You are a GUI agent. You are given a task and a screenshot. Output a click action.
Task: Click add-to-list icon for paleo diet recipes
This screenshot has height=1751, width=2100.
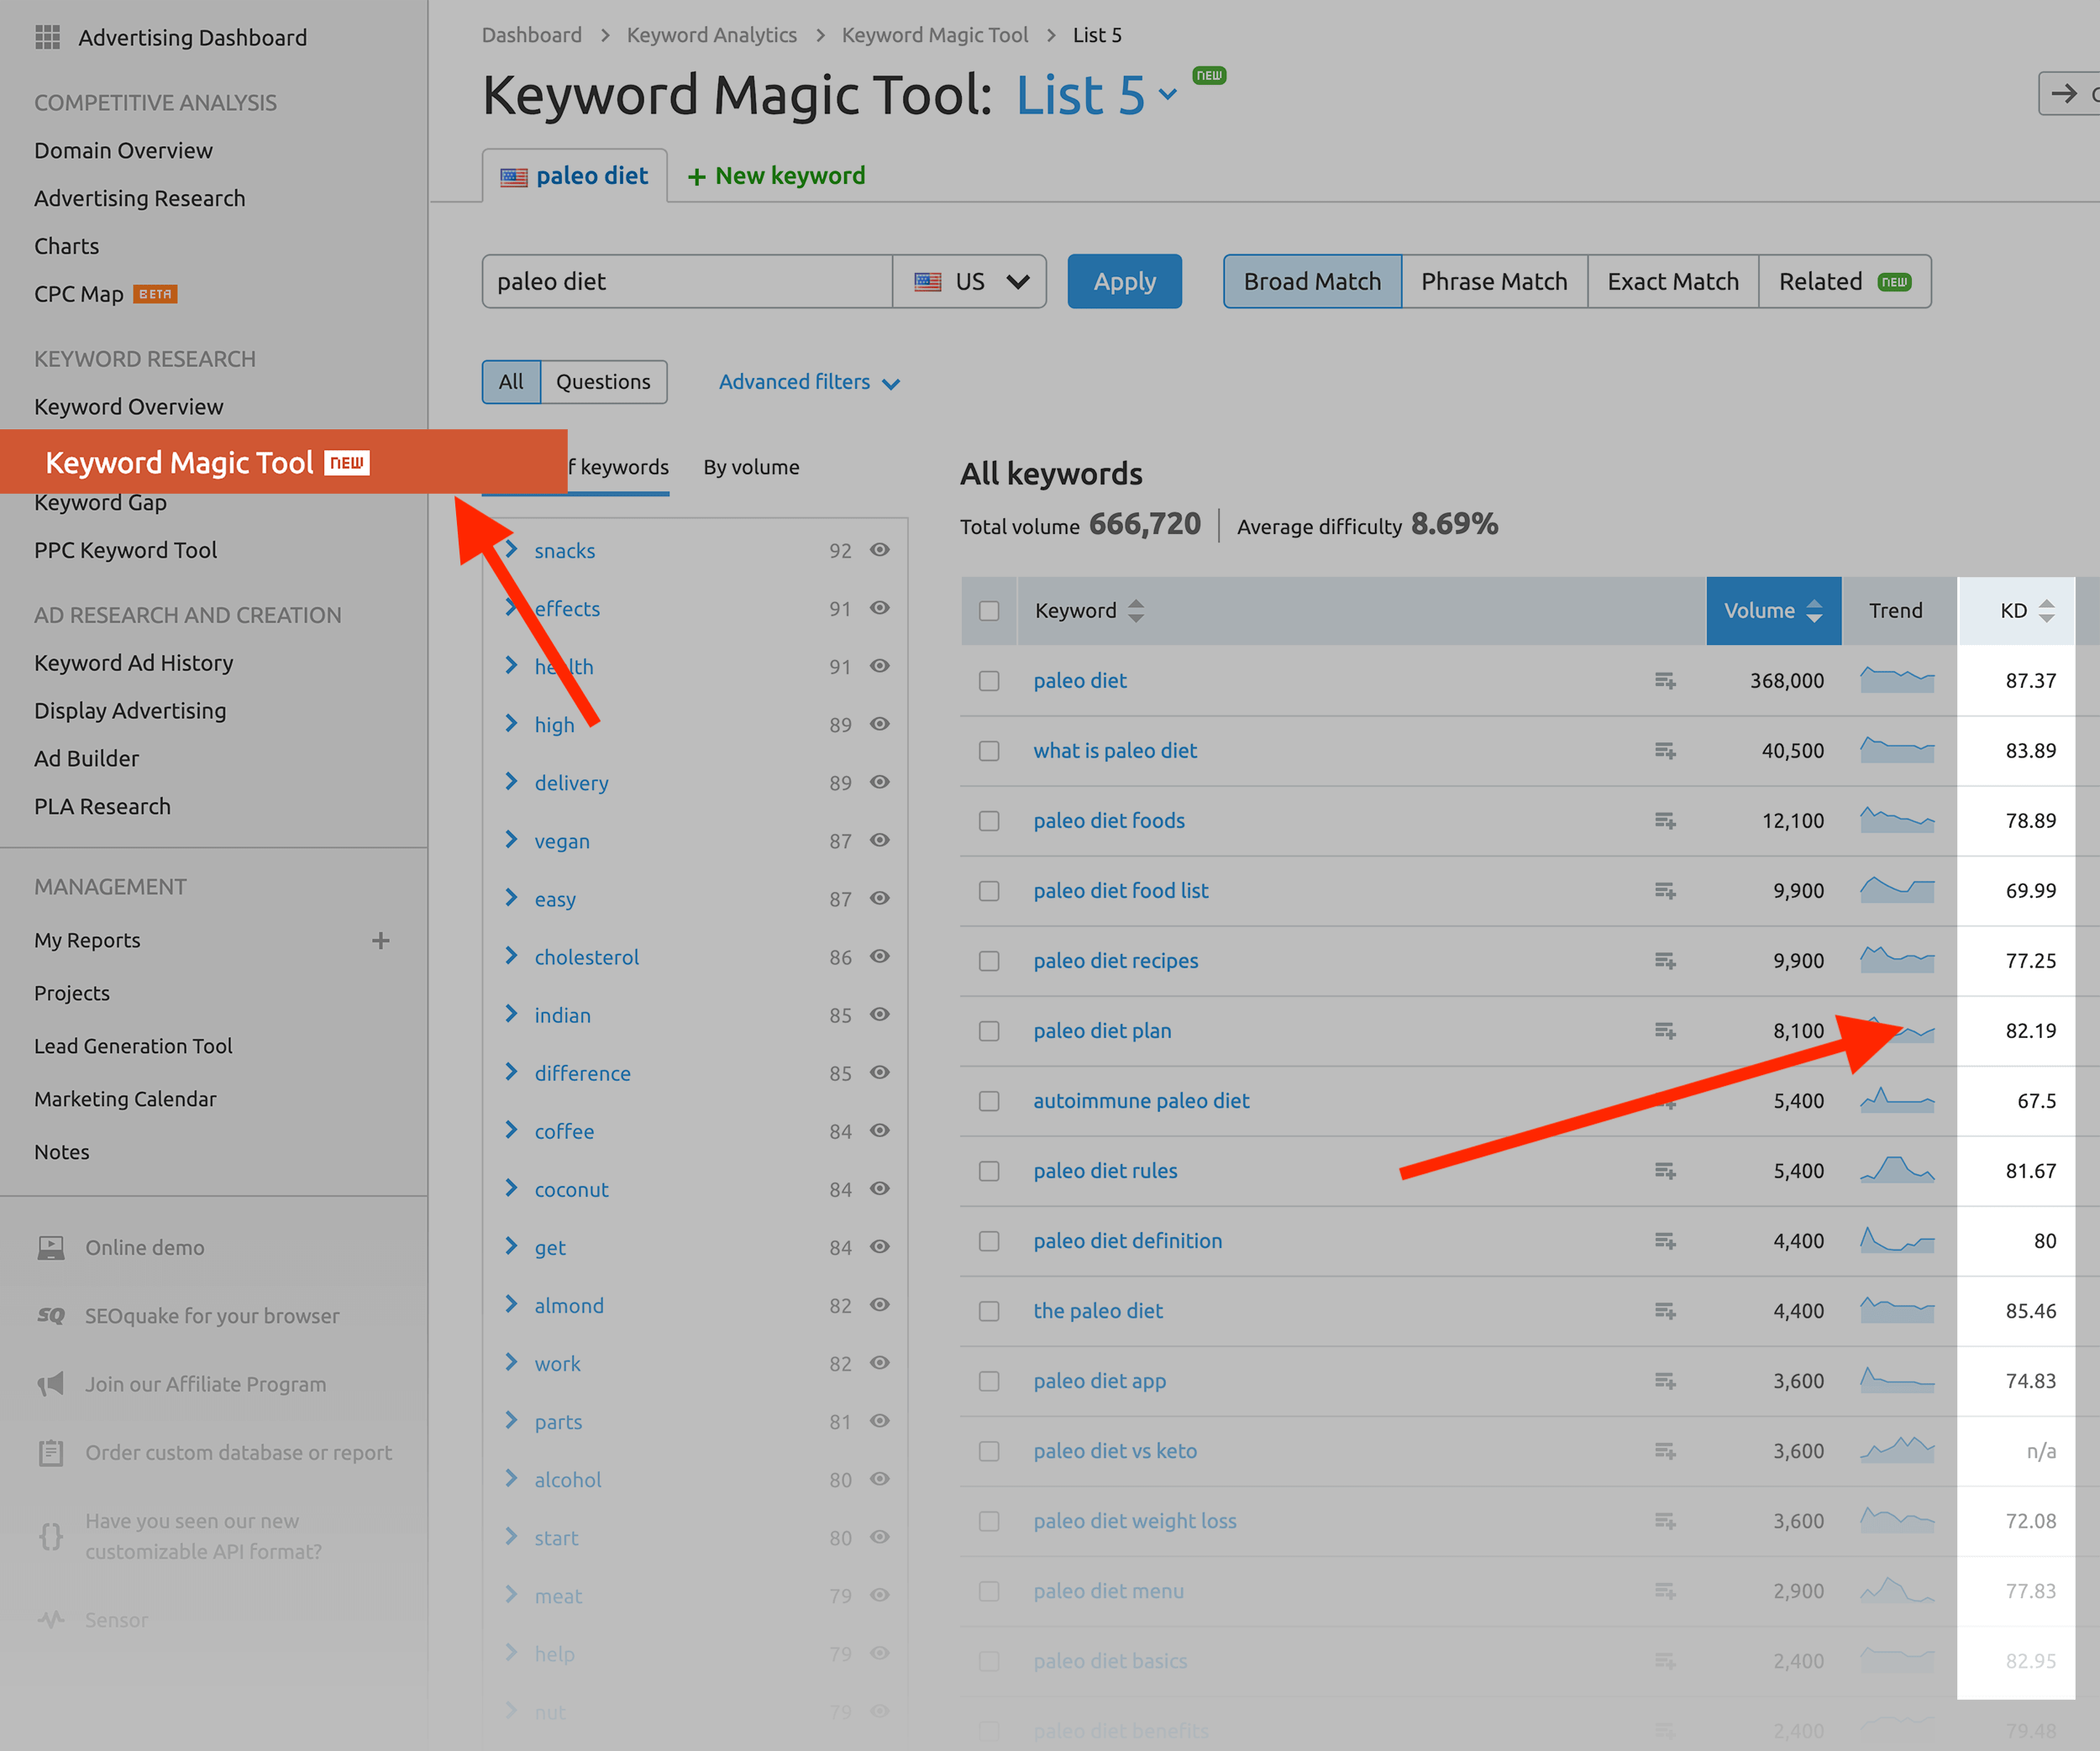click(1664, 961)
